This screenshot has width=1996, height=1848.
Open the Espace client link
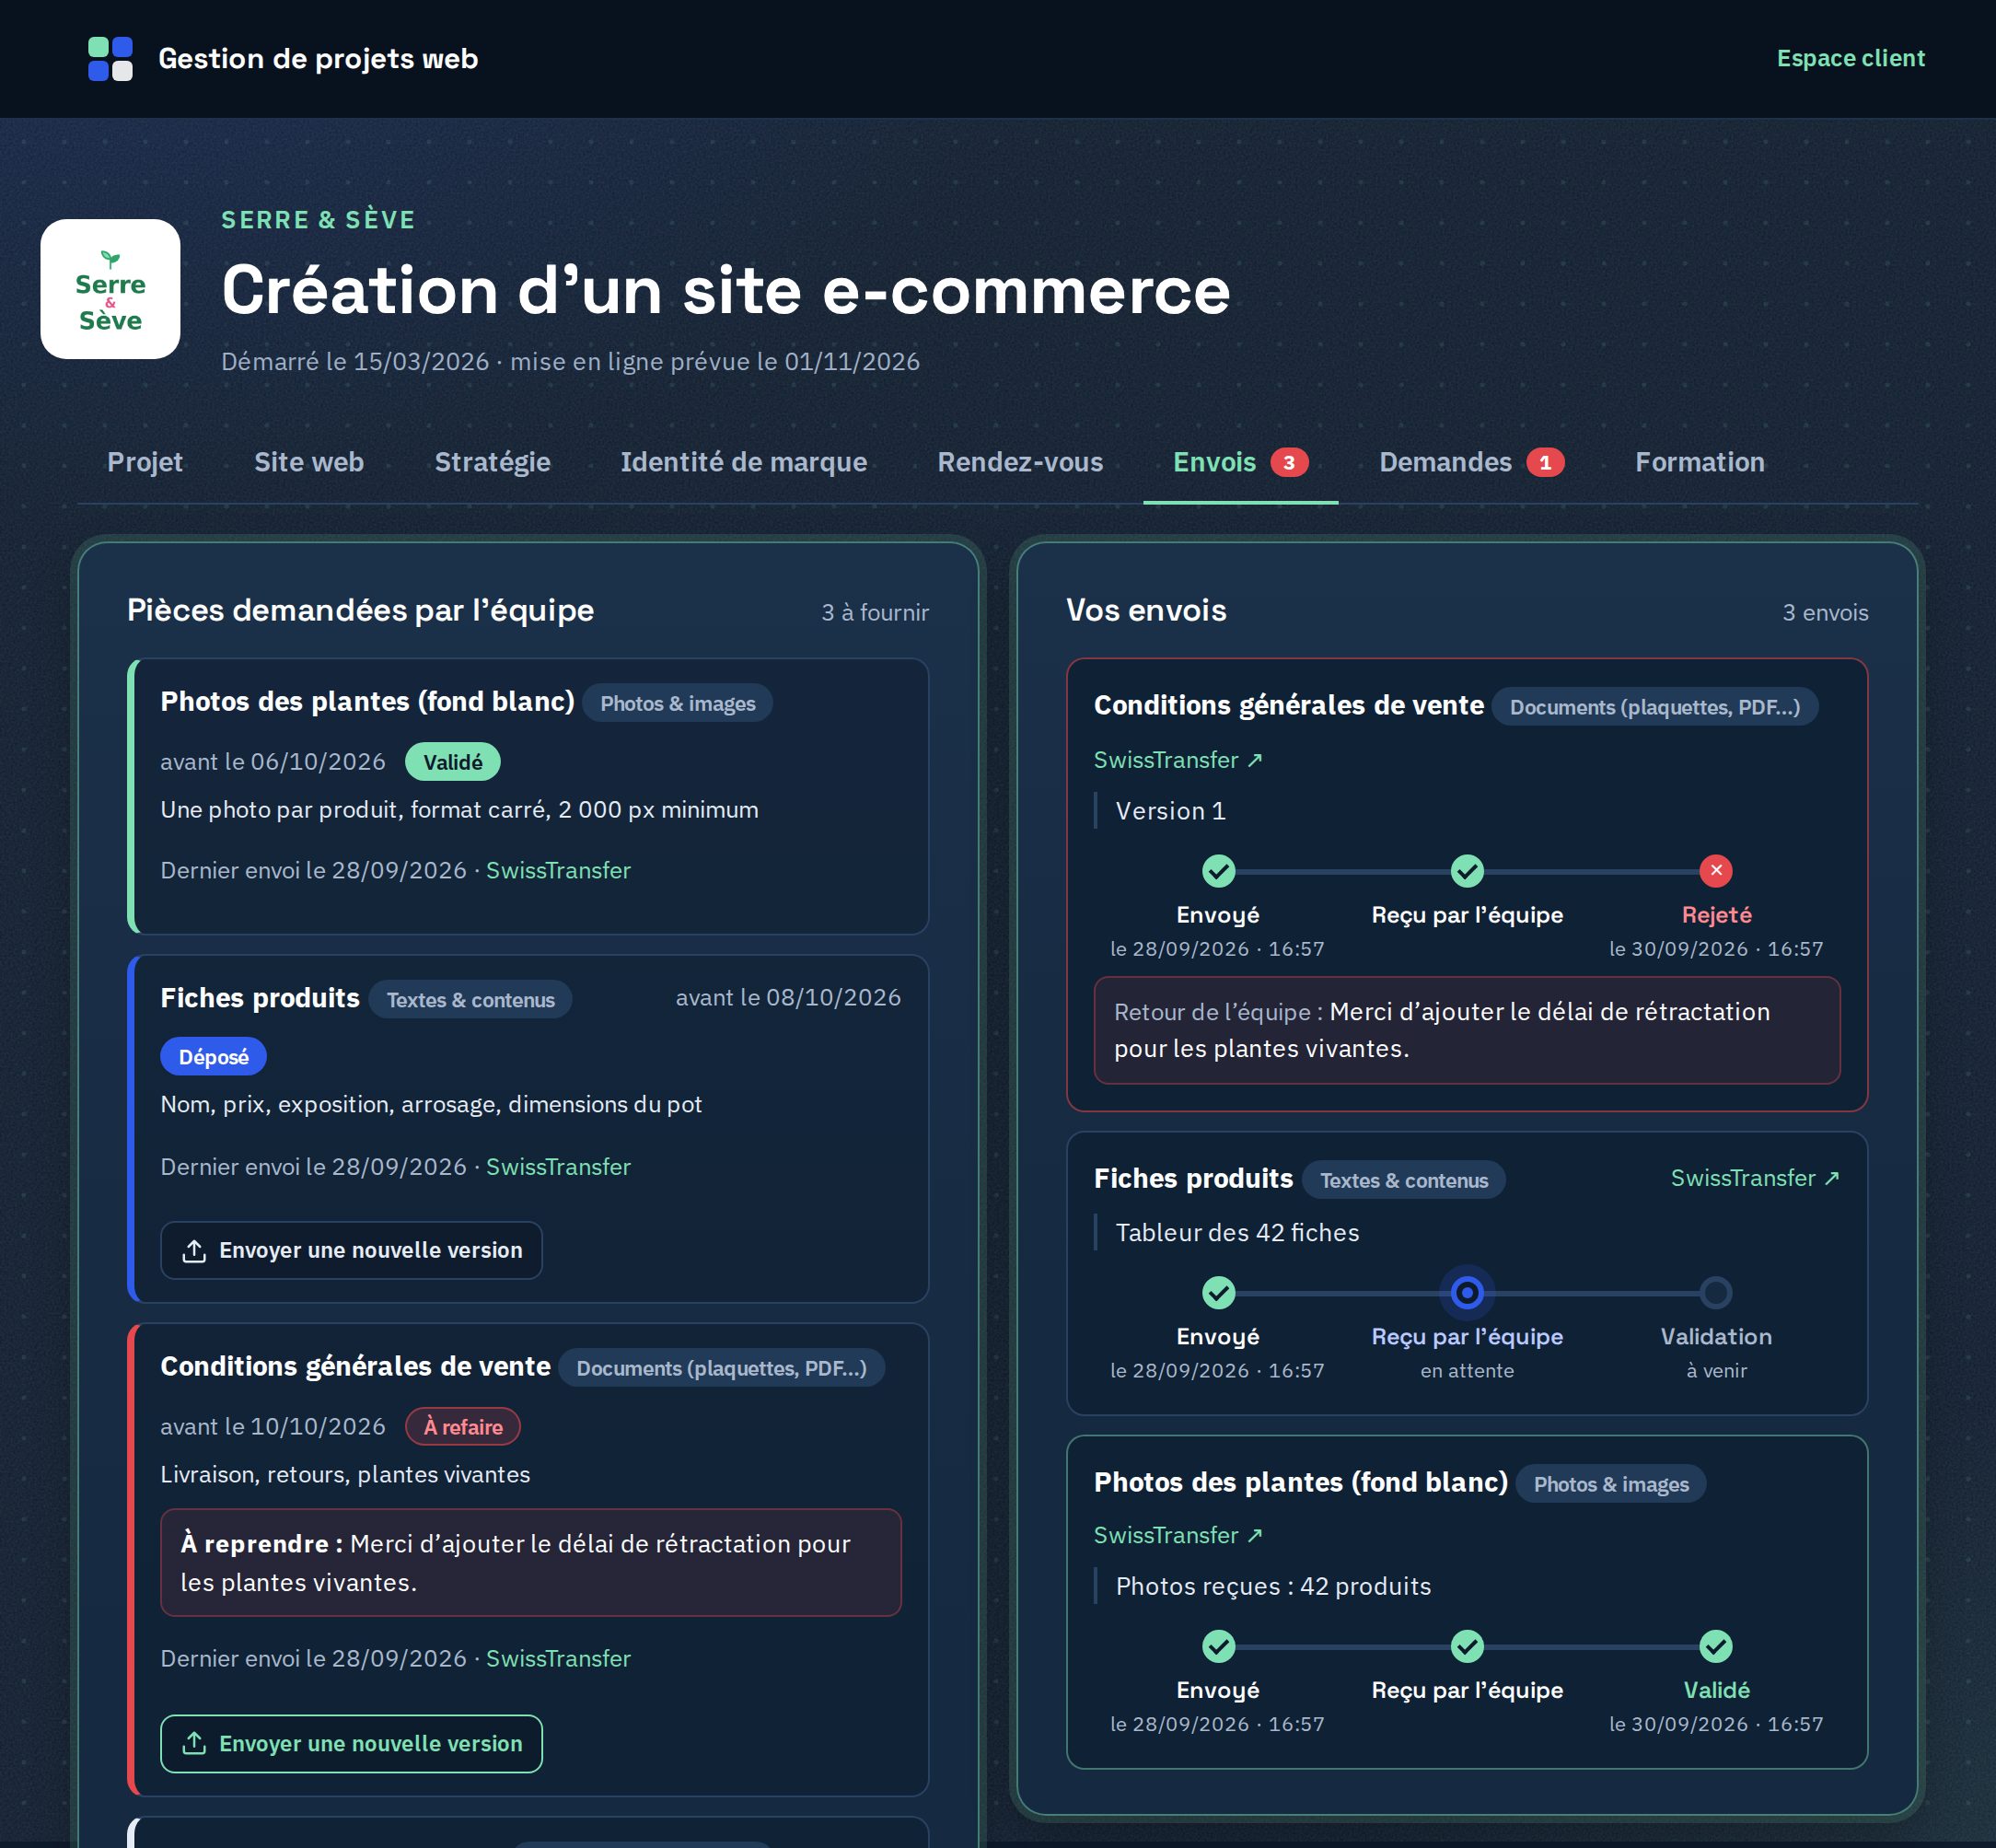click(x=1850, y=58)
